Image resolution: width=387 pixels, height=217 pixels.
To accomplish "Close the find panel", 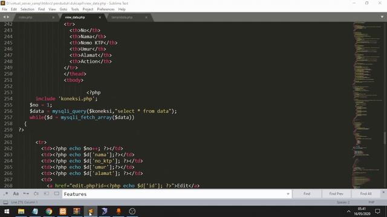I will pos(383,192).
